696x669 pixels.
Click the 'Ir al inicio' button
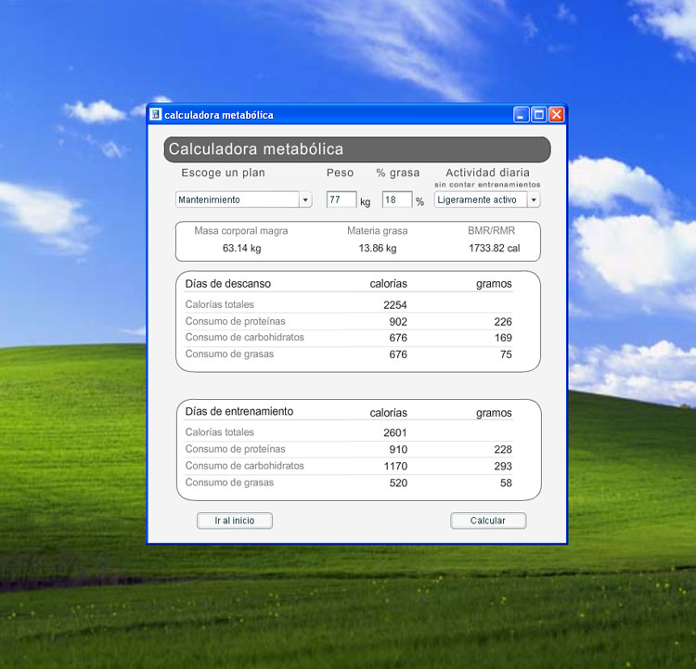pyautogui.click(x=235, y=521)
